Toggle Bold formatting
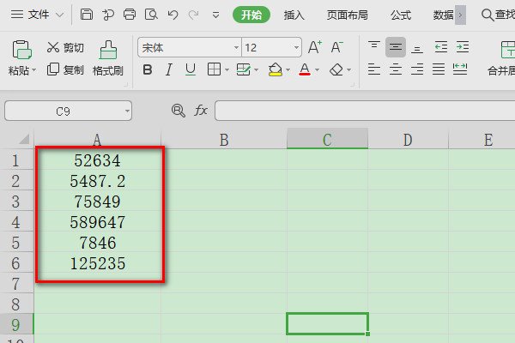 point(148,69)
